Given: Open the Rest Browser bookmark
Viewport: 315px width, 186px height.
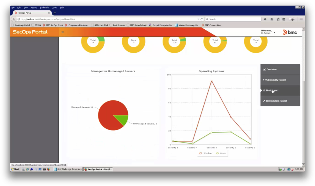Looking at the screenshot, I should 117,25.
